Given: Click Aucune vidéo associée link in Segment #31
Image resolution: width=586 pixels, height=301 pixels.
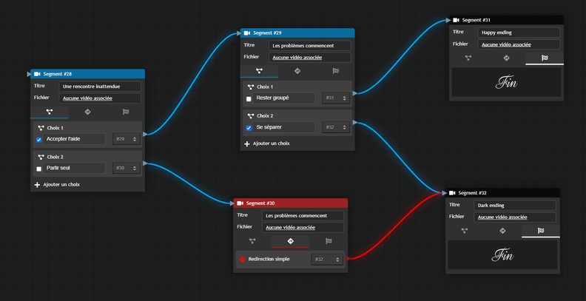Looking at the screenshot, I should point(506,44).
